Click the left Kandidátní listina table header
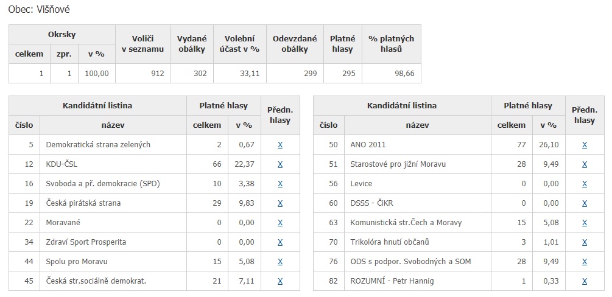 click(97, 106)
